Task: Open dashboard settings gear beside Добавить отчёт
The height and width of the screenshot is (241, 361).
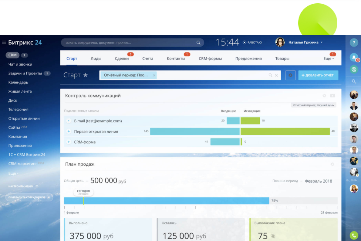Action: [x=290, y=75]
